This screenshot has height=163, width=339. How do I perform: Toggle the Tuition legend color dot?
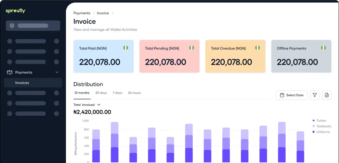(x=314, y=121)
